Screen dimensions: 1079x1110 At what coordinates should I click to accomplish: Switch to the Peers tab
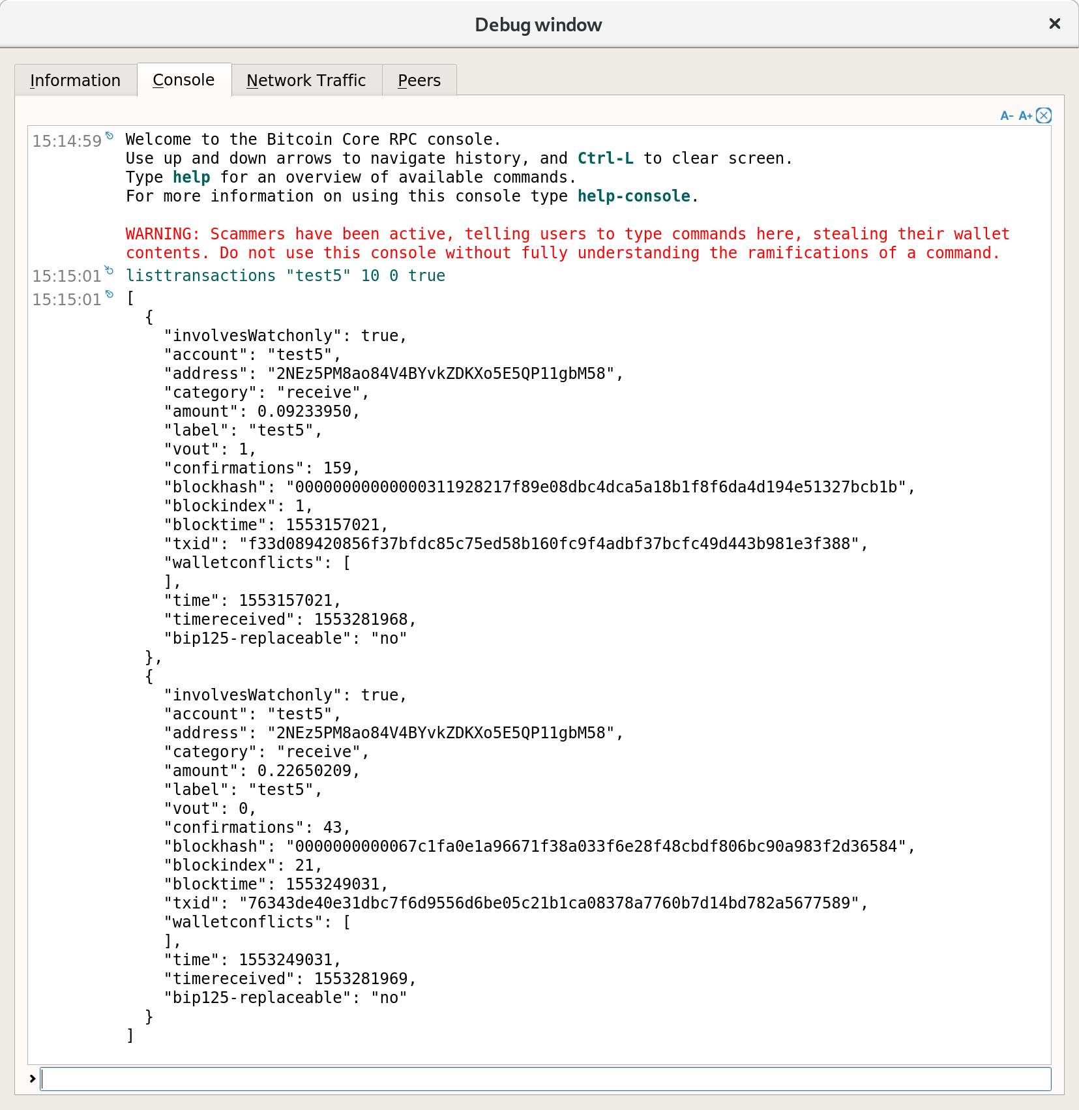419,80
